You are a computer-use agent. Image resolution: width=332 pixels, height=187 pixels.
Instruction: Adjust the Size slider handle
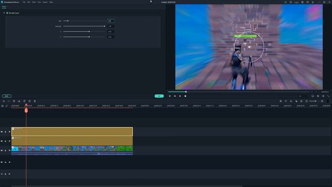pyautogui.click(x=68, y=21)
